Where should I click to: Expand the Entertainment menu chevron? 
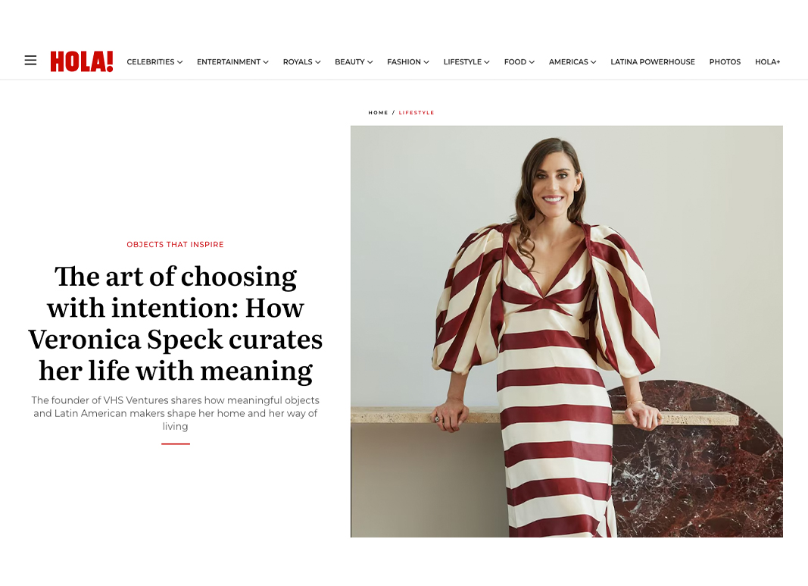point(266,62)
